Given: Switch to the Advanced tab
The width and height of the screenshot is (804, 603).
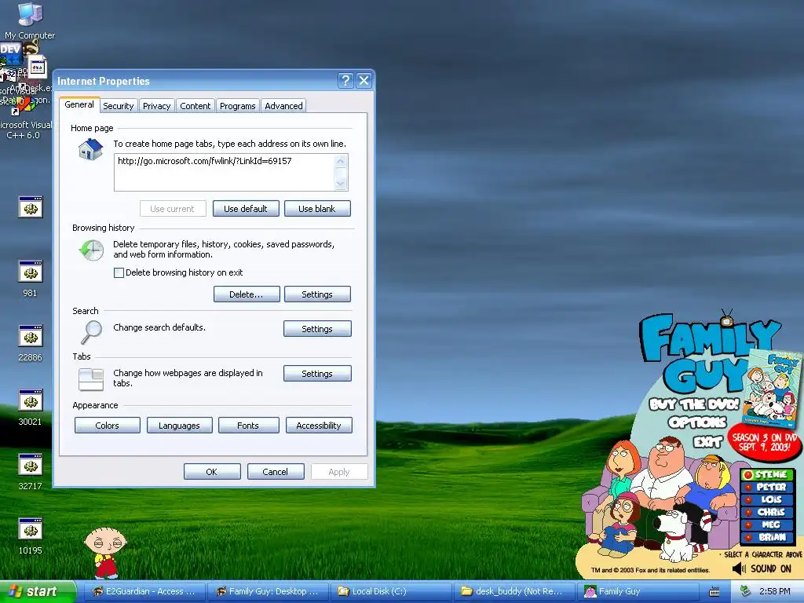Looking at the screenshot, I should (283, 106).
